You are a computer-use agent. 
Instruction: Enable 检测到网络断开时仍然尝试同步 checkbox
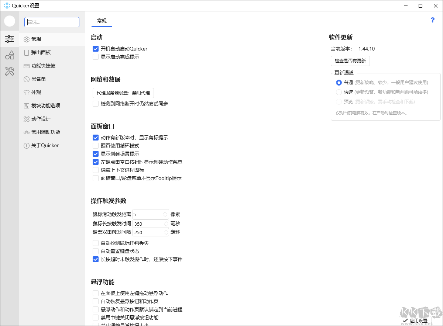tap(96, 104)
